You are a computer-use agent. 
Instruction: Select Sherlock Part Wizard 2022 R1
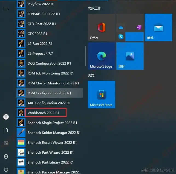click(51, 152)
